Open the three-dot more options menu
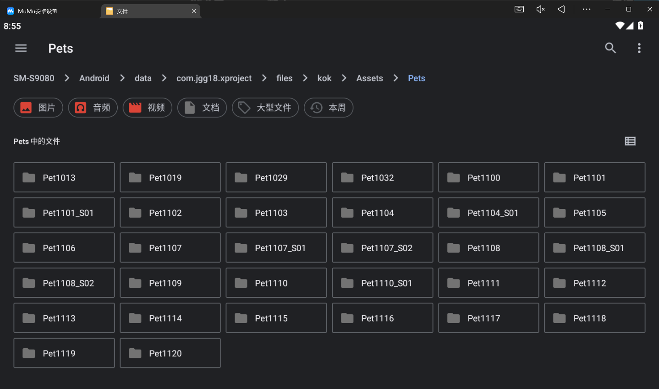 pos(639,48)
